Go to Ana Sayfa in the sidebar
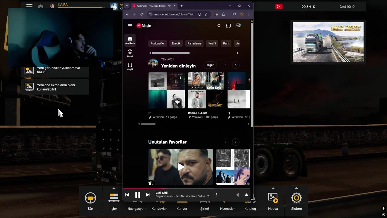The image size is (387, 218). coord(130,40)
